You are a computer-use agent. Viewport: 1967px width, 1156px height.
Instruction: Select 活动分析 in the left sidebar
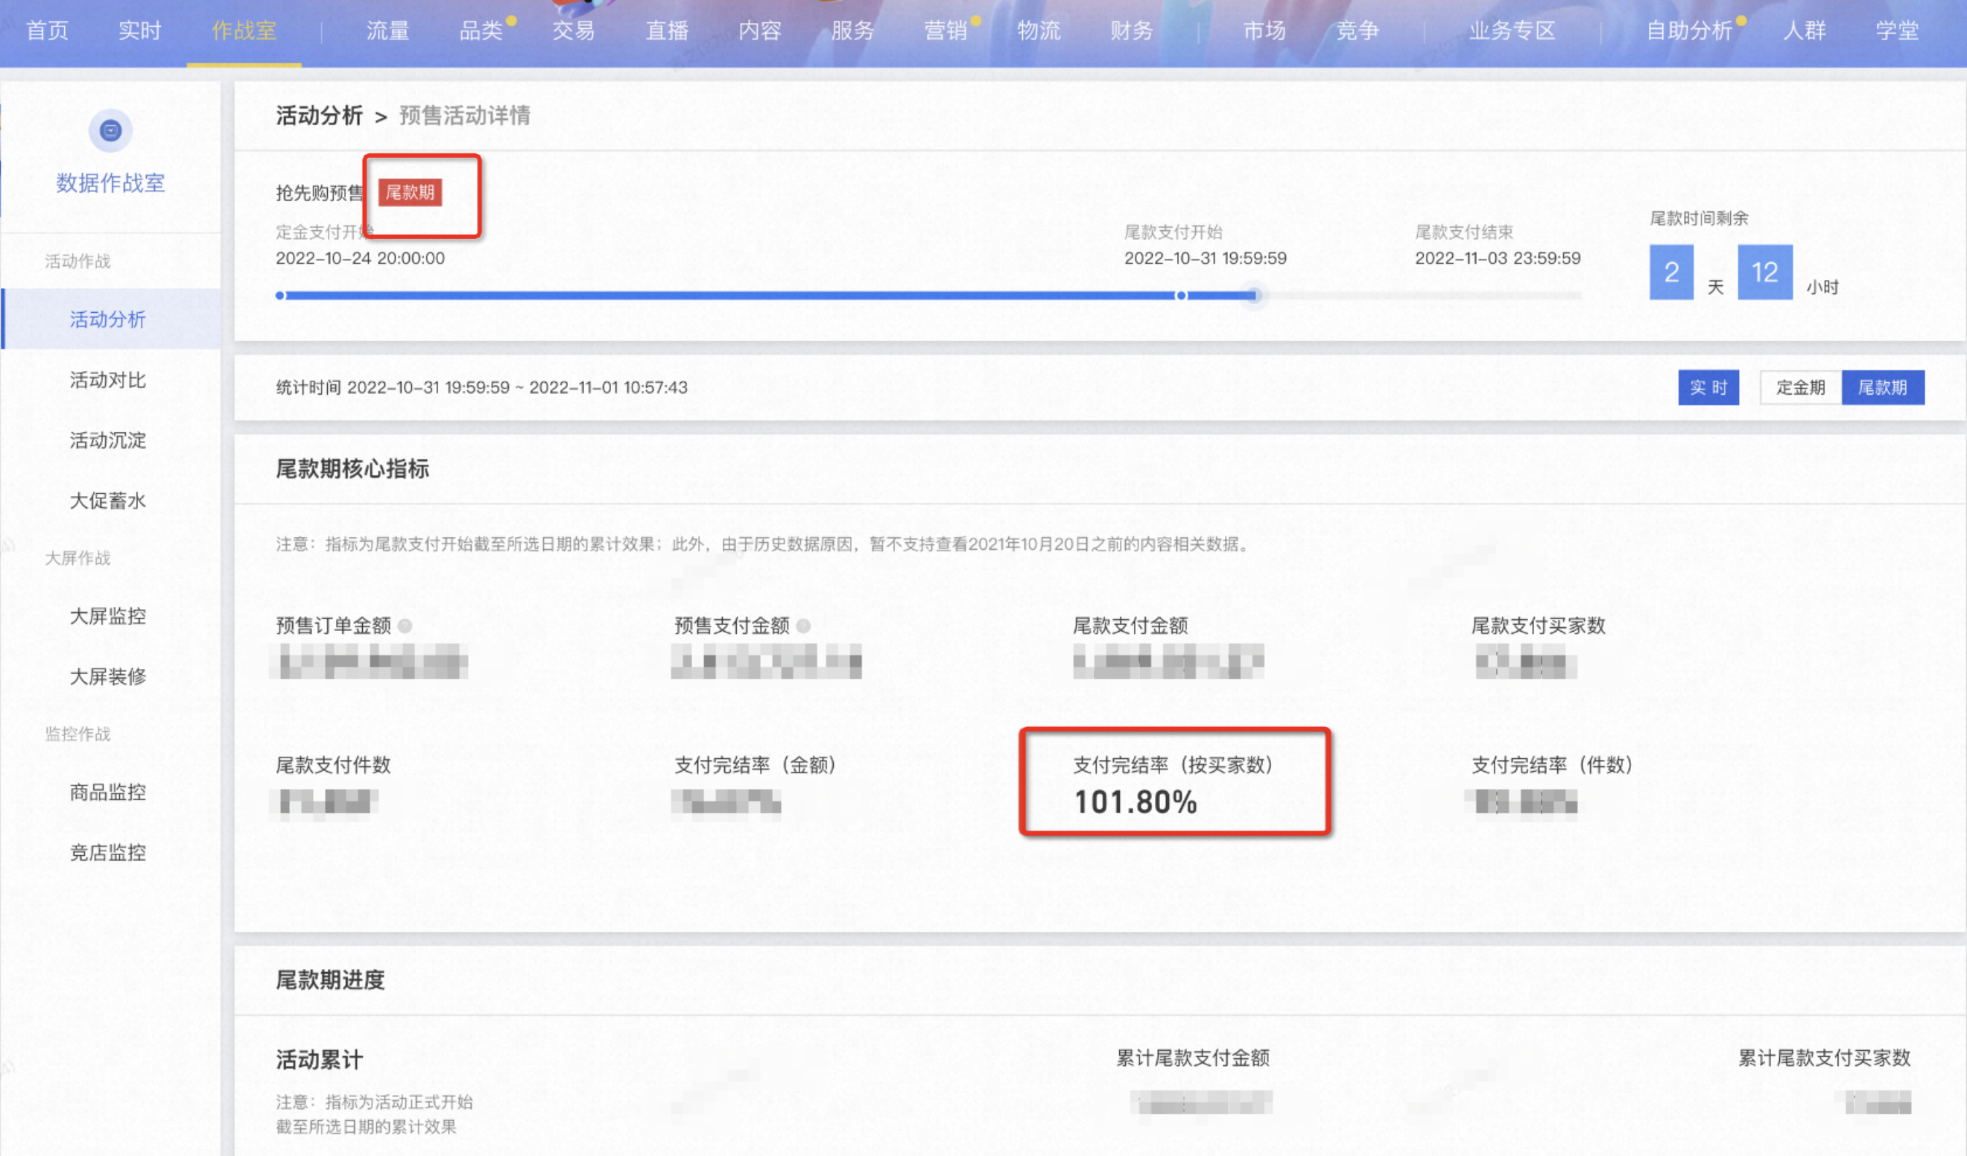[x=111, y=319]
